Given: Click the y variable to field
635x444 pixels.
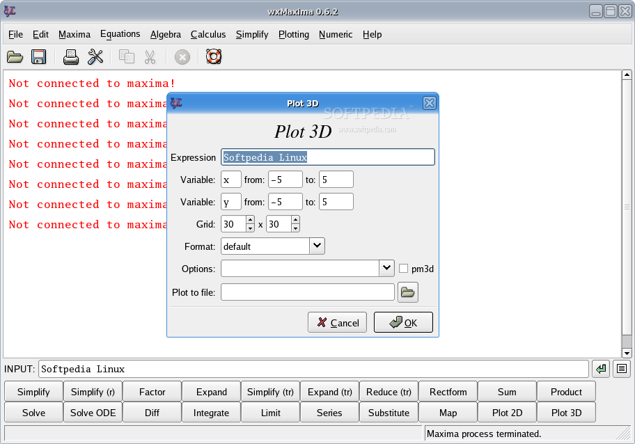Looking at the screenshot, I should 336,202.
